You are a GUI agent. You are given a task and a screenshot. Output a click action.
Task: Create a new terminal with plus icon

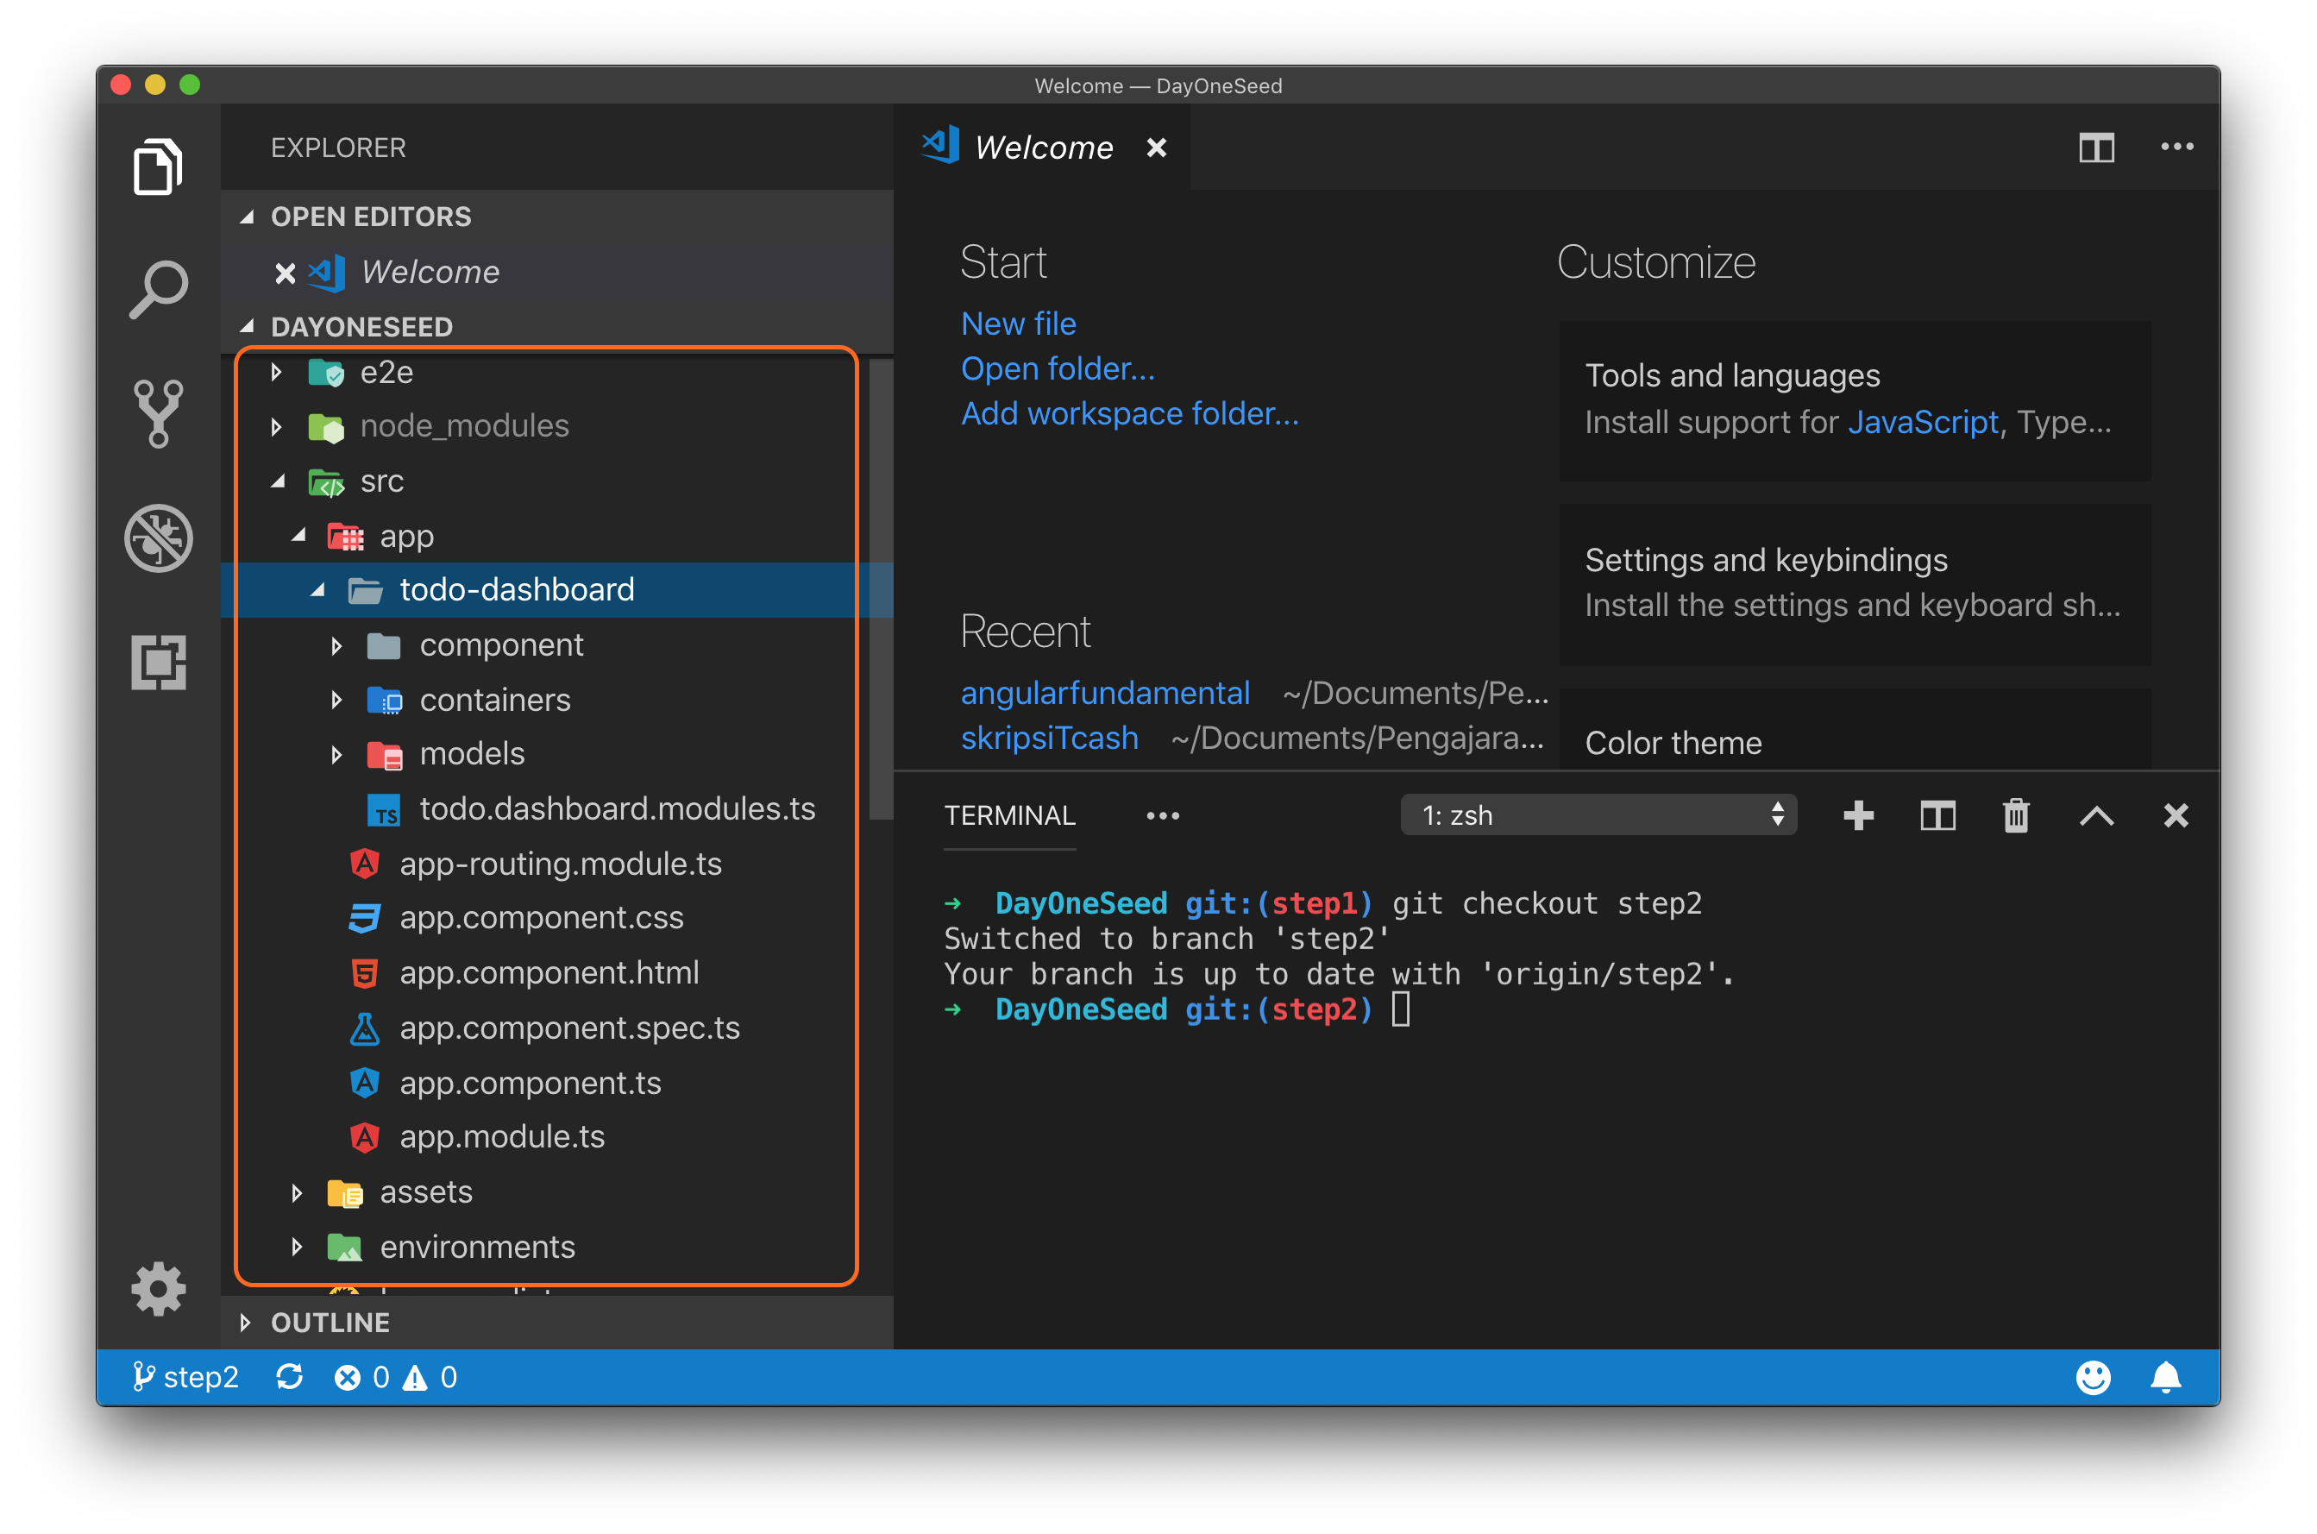coord(1857,815)
